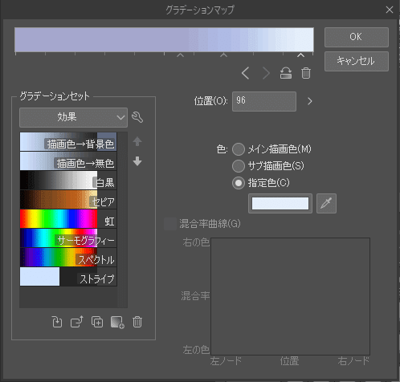Click the reverse gradient icon
This screenshot has height=382, width=400.
coord(286,73)
